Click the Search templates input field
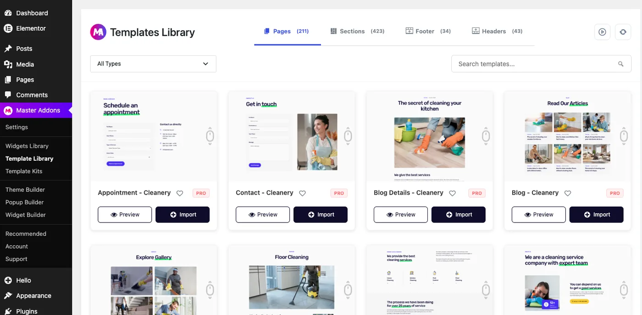The image size is (642, 315). [x=542, y=64]
